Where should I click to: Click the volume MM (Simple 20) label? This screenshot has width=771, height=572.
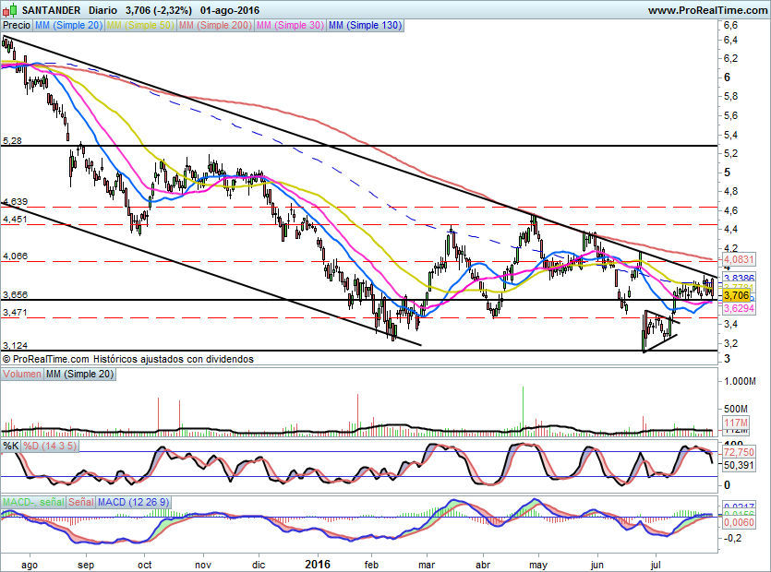point(79,374)
